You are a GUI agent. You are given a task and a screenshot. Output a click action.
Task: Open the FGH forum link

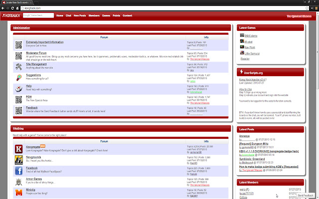click(x=29, y=97)
